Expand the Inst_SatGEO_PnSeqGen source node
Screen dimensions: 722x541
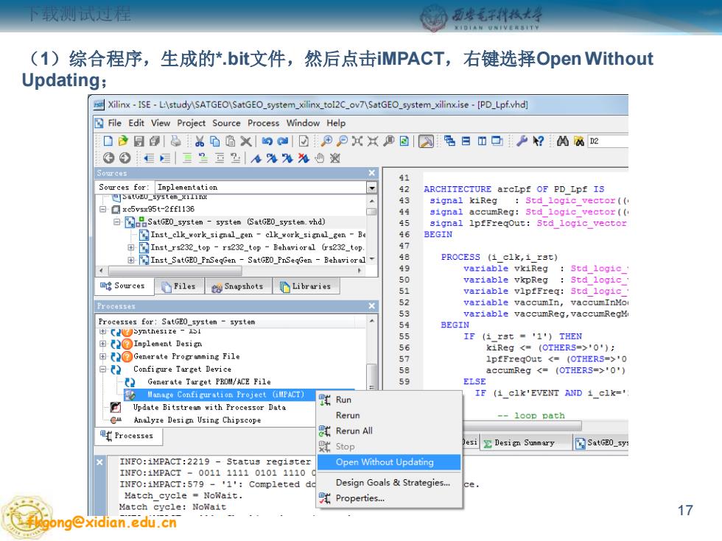(x=131, y=260)
